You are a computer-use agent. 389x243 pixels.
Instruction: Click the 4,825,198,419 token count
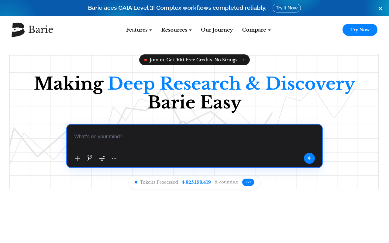point(196,182)
